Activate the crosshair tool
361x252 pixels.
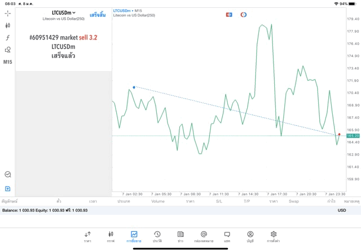pyautogui.click(x=7, y=14)
